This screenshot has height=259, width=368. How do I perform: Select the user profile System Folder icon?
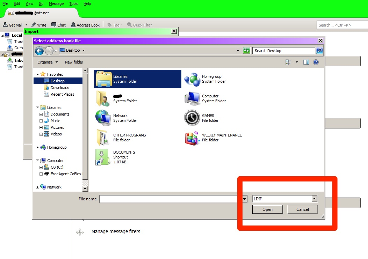coord(103,98)
